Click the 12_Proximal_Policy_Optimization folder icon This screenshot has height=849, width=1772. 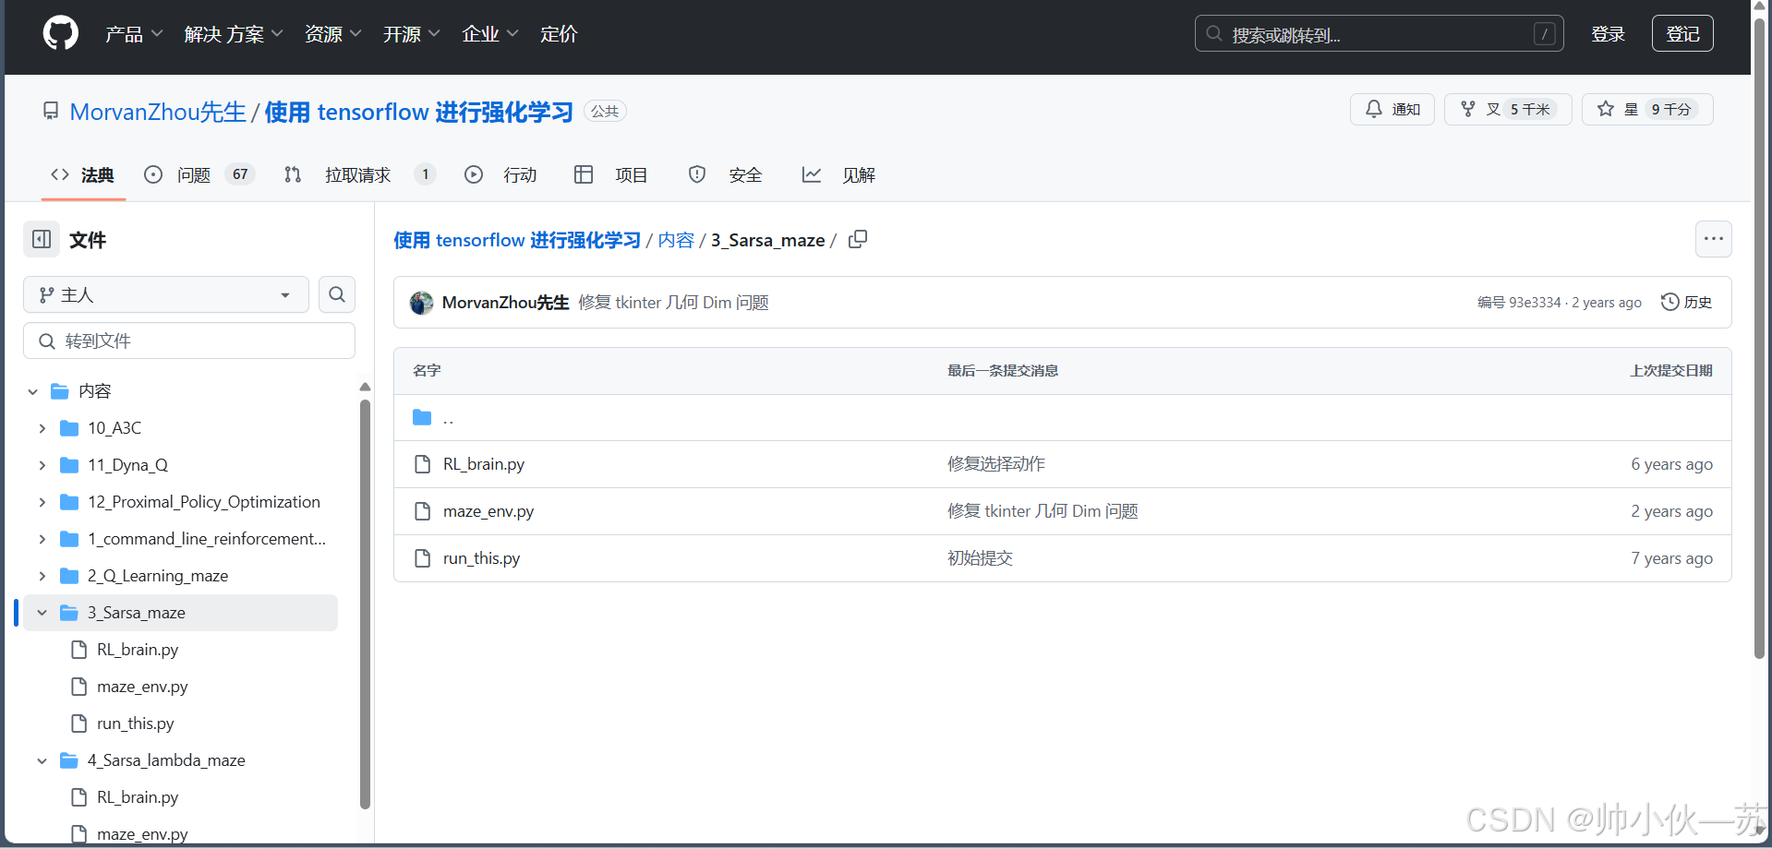tap(69, 502)
